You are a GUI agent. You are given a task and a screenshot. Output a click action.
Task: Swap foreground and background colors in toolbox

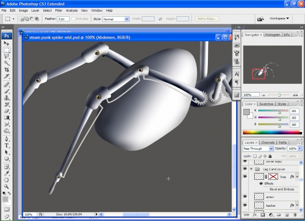click(x=9, y=193)
